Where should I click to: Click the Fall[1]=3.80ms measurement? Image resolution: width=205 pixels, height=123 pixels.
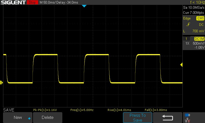tap(156, 110)
